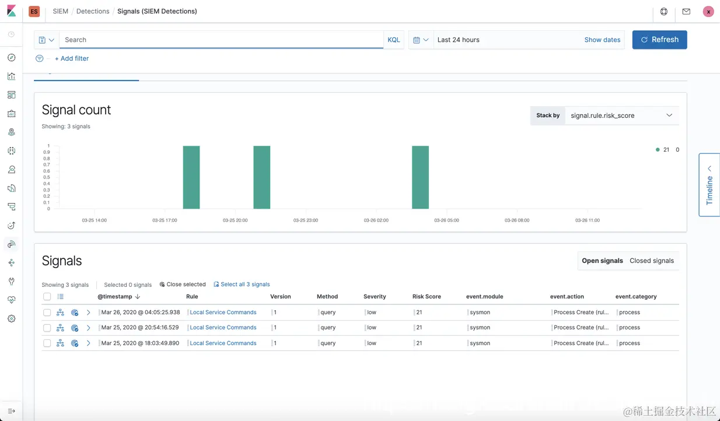The height and width of the screenshot is (421, 720).
Task: Click the green legend dot for 21
Action: point(658,150)
